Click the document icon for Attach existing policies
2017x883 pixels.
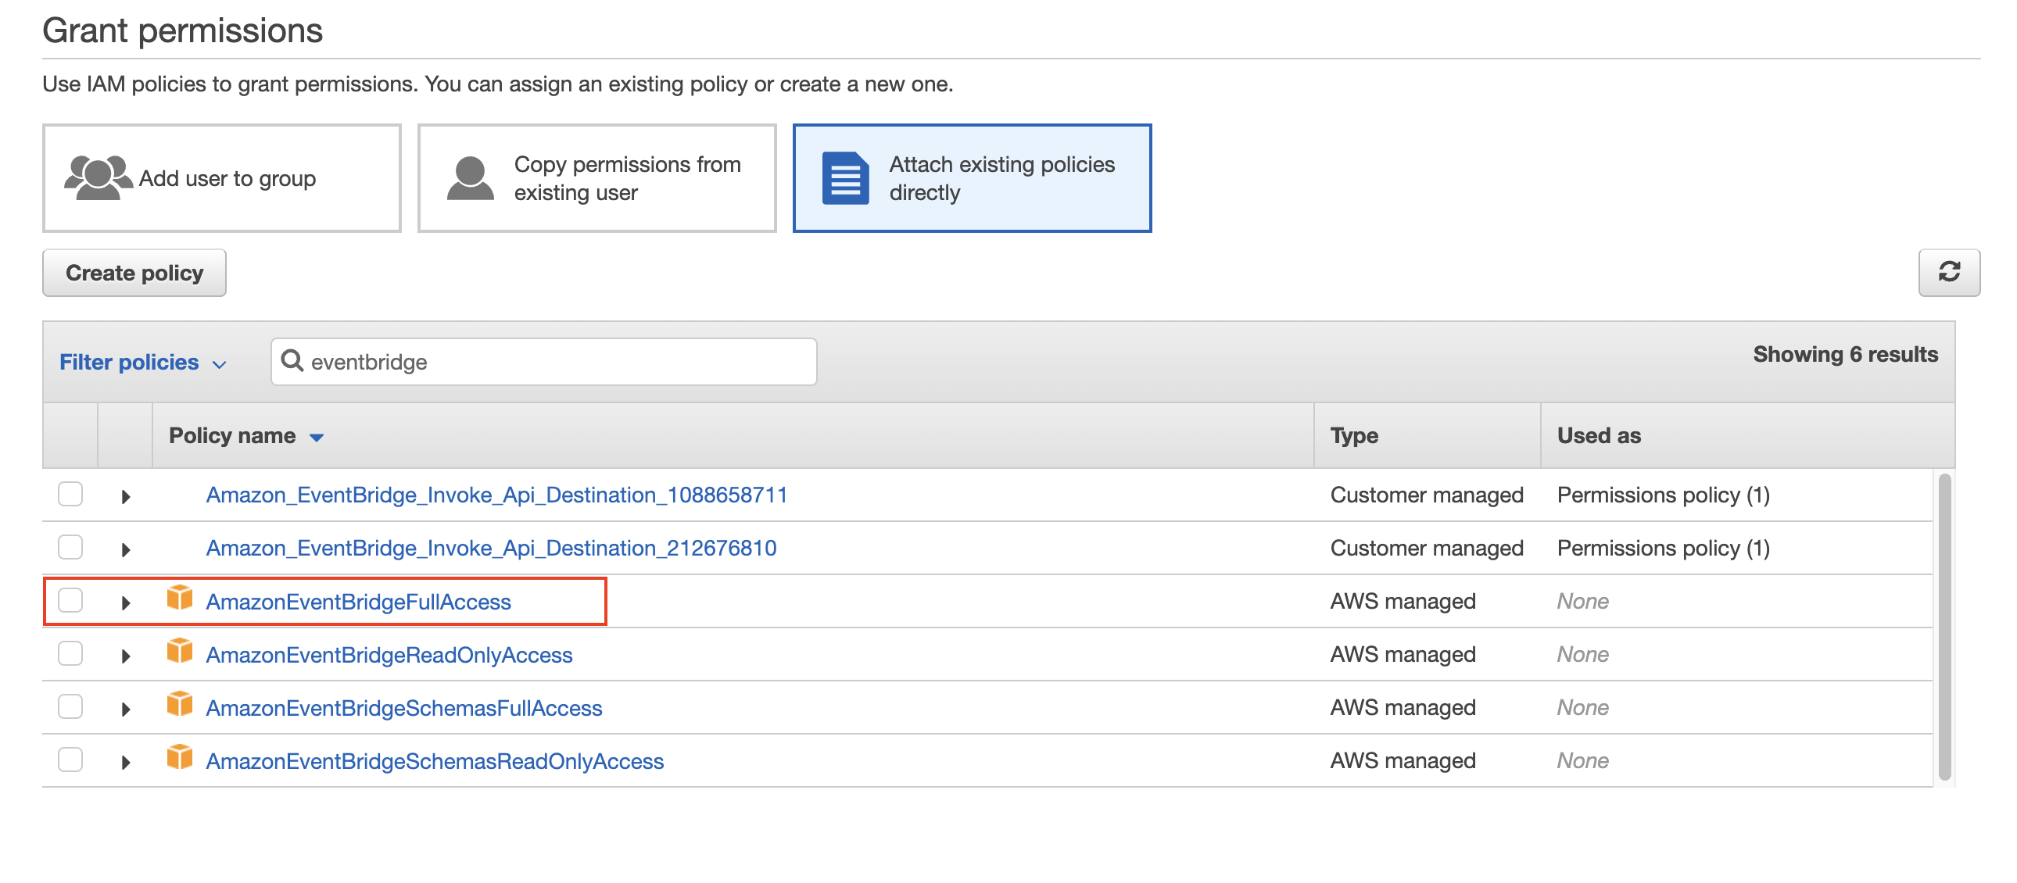(x=845, y=177)
